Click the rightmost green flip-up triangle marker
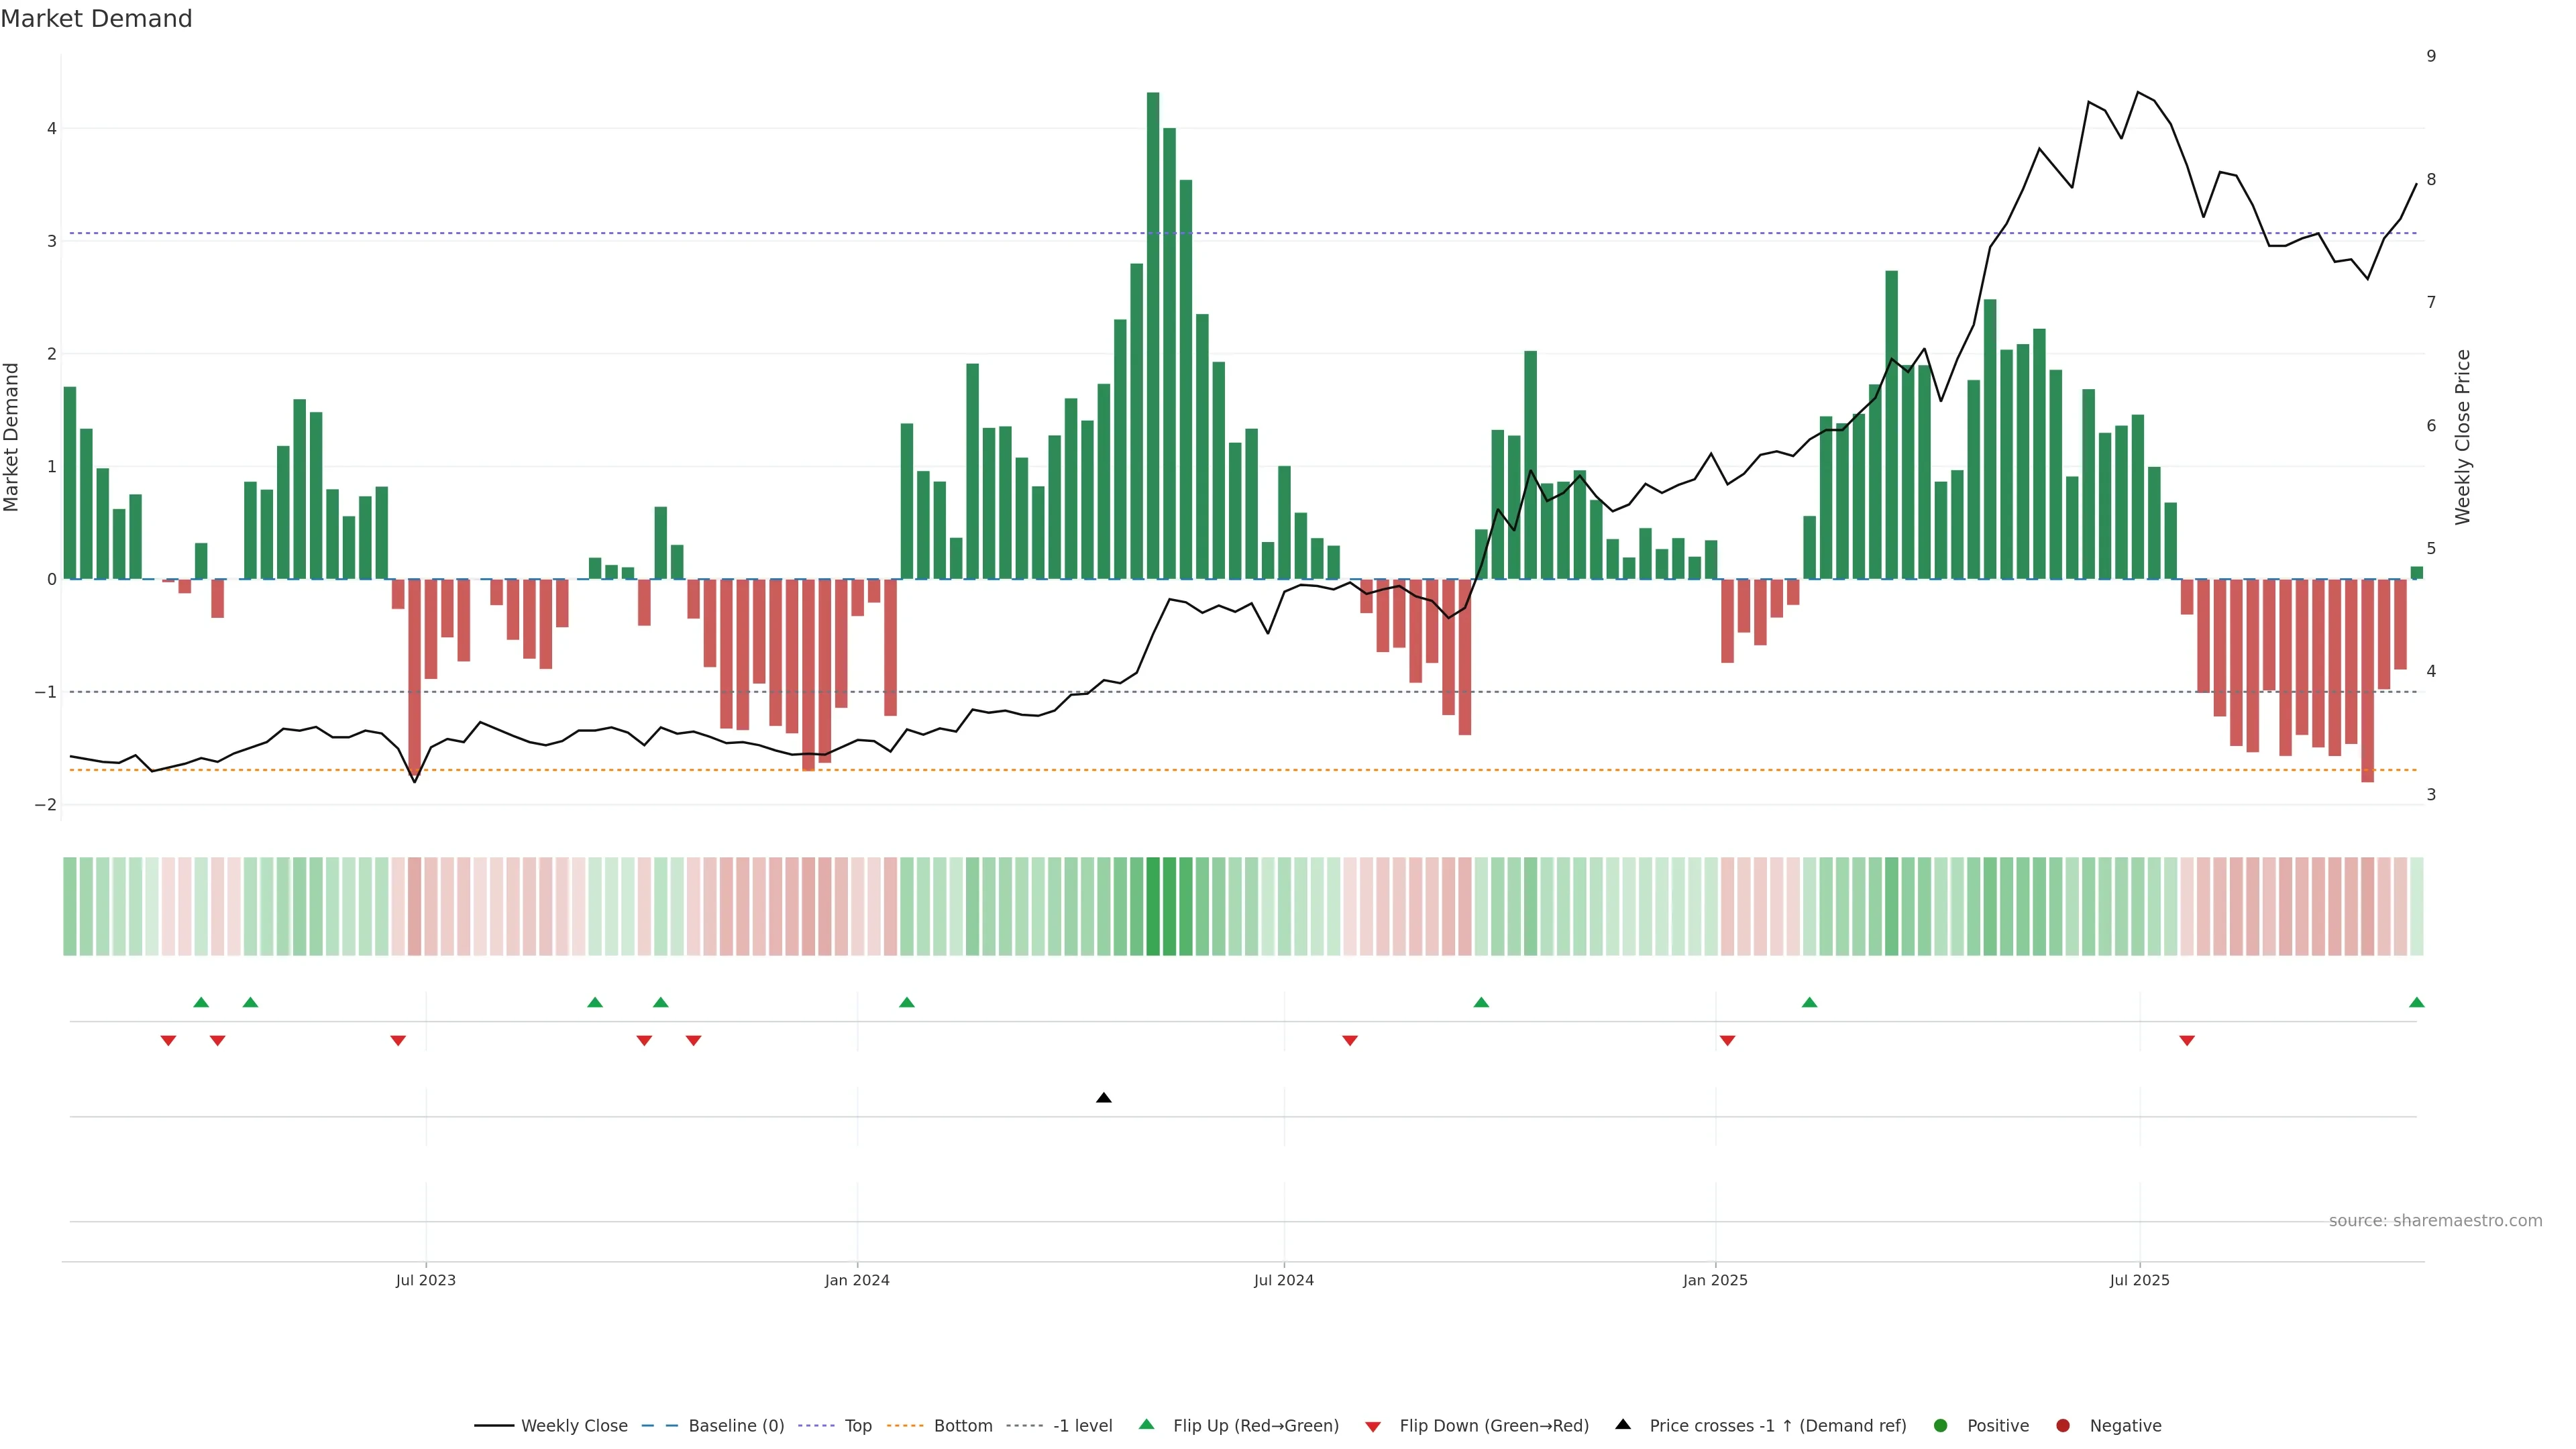The image size is (2576, 1449). pos(2417,1003)
